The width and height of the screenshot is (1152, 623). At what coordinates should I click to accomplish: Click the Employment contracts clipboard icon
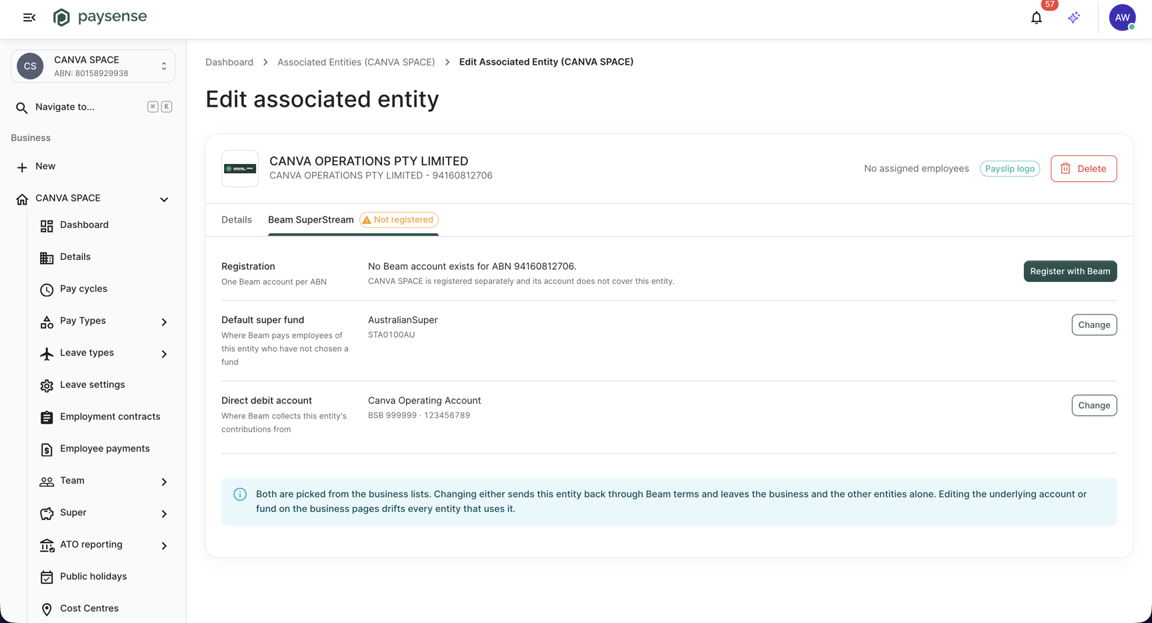coord(47,418)
